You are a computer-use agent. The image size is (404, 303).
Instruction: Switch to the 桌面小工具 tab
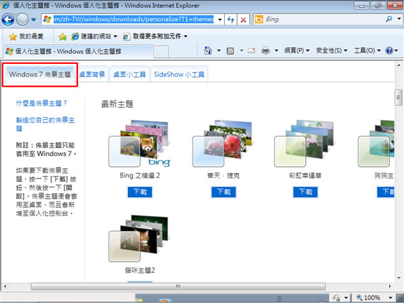pyautogui.click(x=129, y=75)
